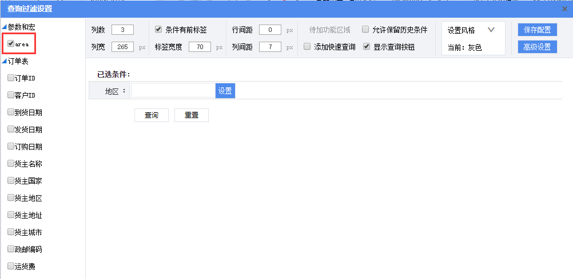
Task: Check the 运货费 field checkbox
Action: click(x=11, y=266)
